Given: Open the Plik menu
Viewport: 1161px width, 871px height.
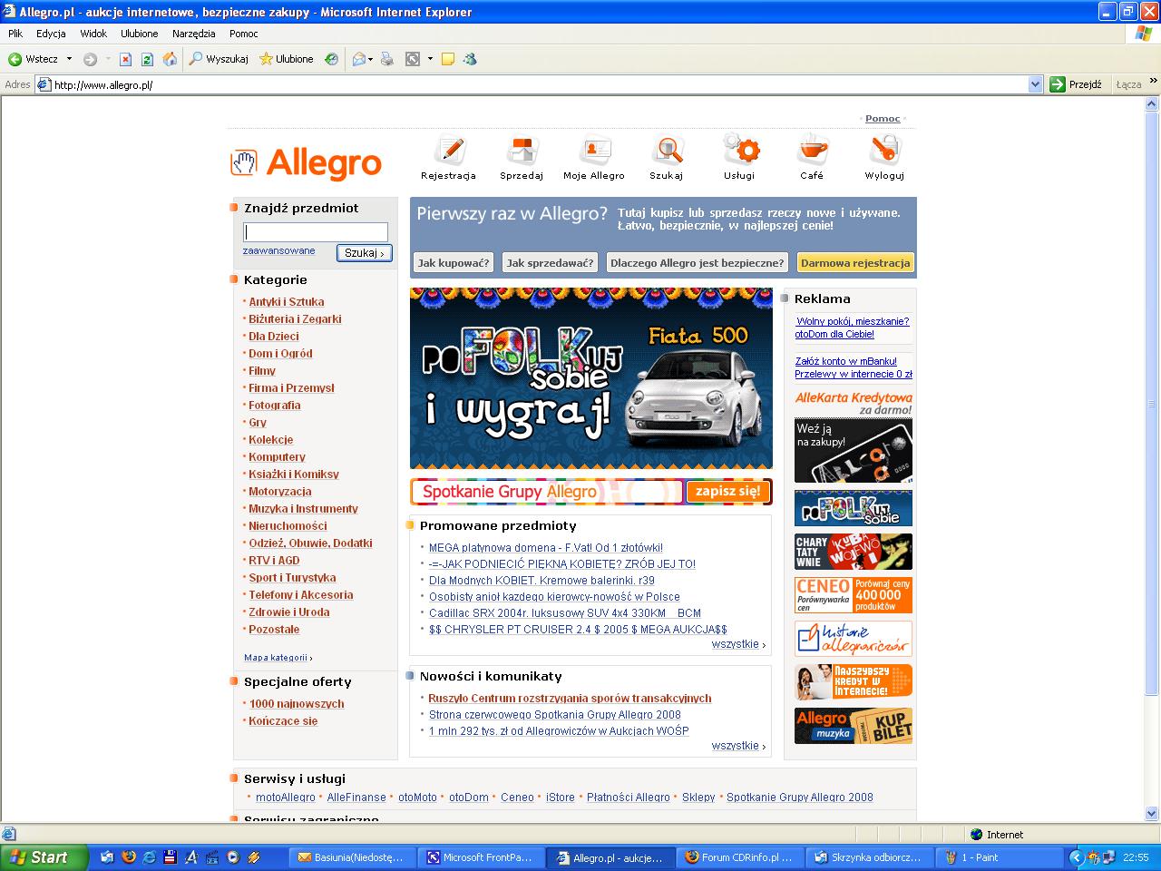Looking at the screenshot, I should click(x=15, y=34).
